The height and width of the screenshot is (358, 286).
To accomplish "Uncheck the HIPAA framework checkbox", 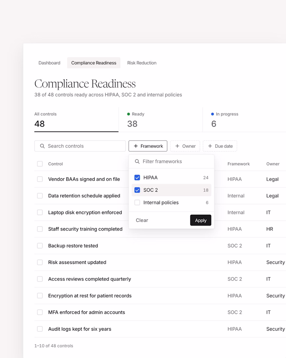I will click(137, 177).
